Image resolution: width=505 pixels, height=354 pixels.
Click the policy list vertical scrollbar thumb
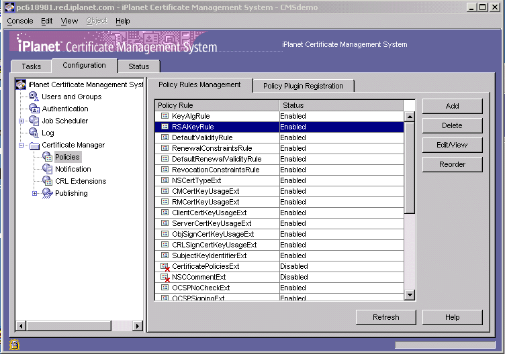[410, 168]
